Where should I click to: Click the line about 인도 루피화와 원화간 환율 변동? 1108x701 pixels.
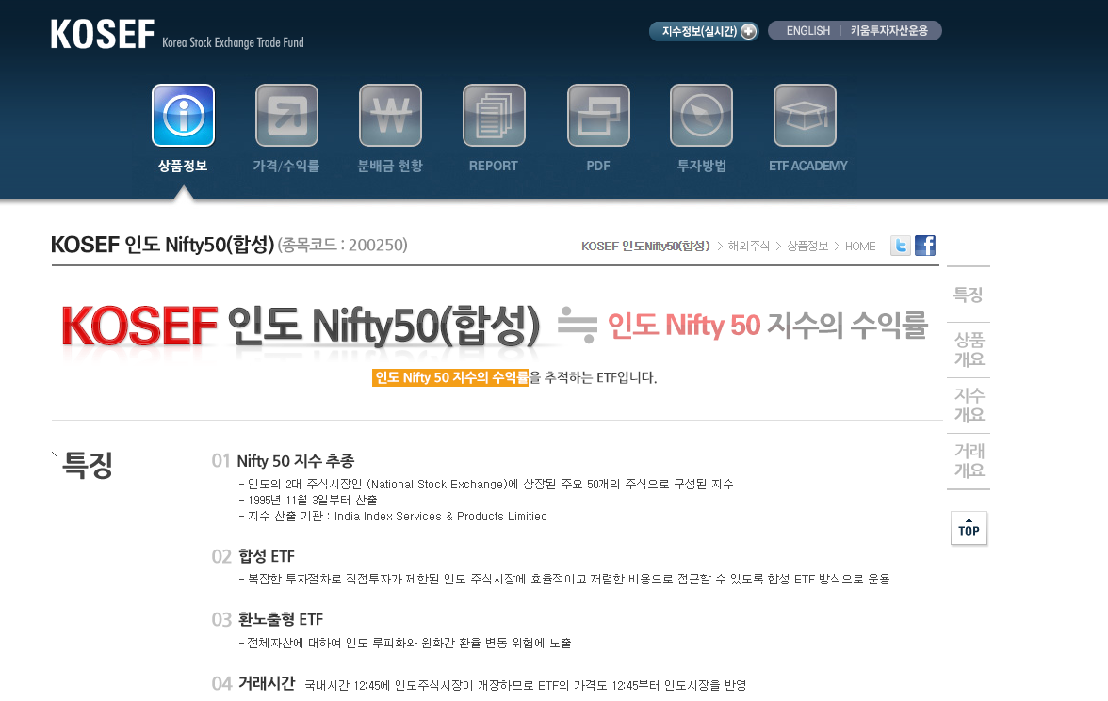point(405,643)
